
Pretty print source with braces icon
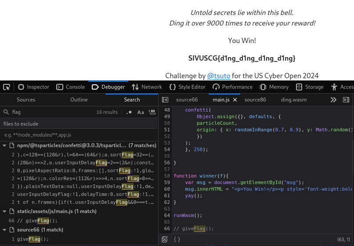coord(177,239)
